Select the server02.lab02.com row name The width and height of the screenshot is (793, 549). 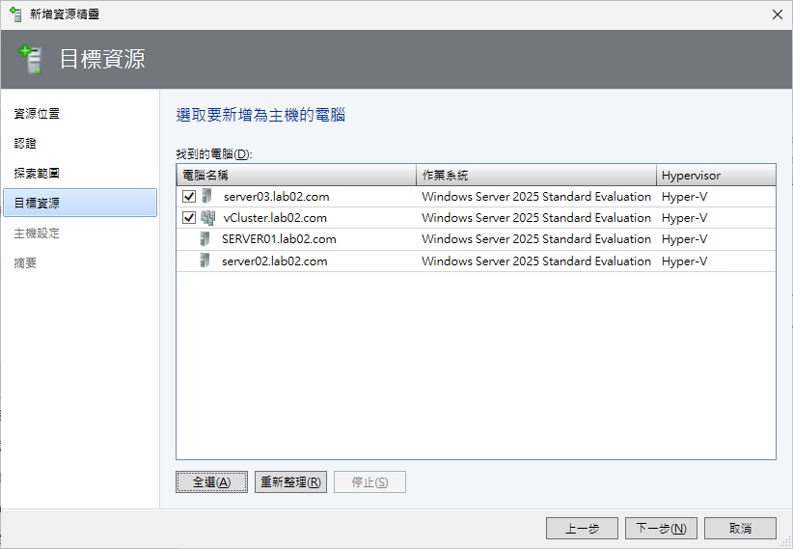click(274, 261)
